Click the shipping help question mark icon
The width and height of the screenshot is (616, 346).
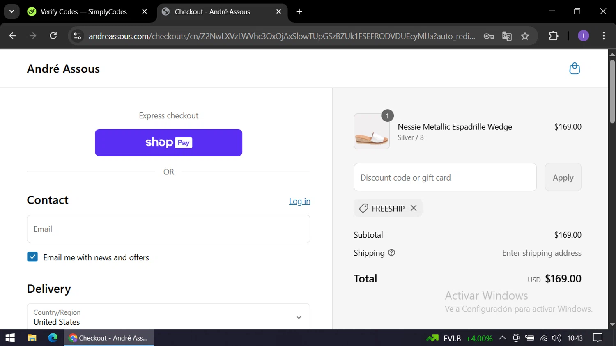[391, 253]
